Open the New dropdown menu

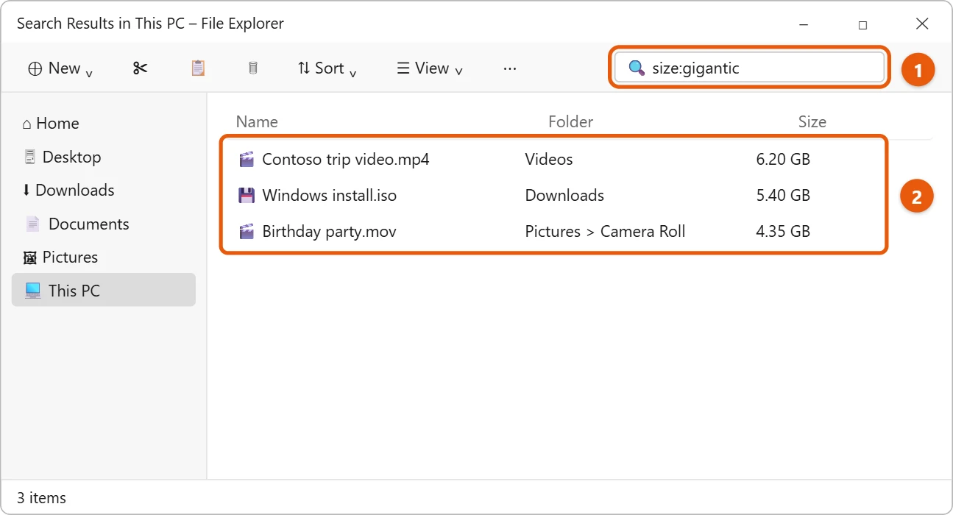[x=60, y=68]
